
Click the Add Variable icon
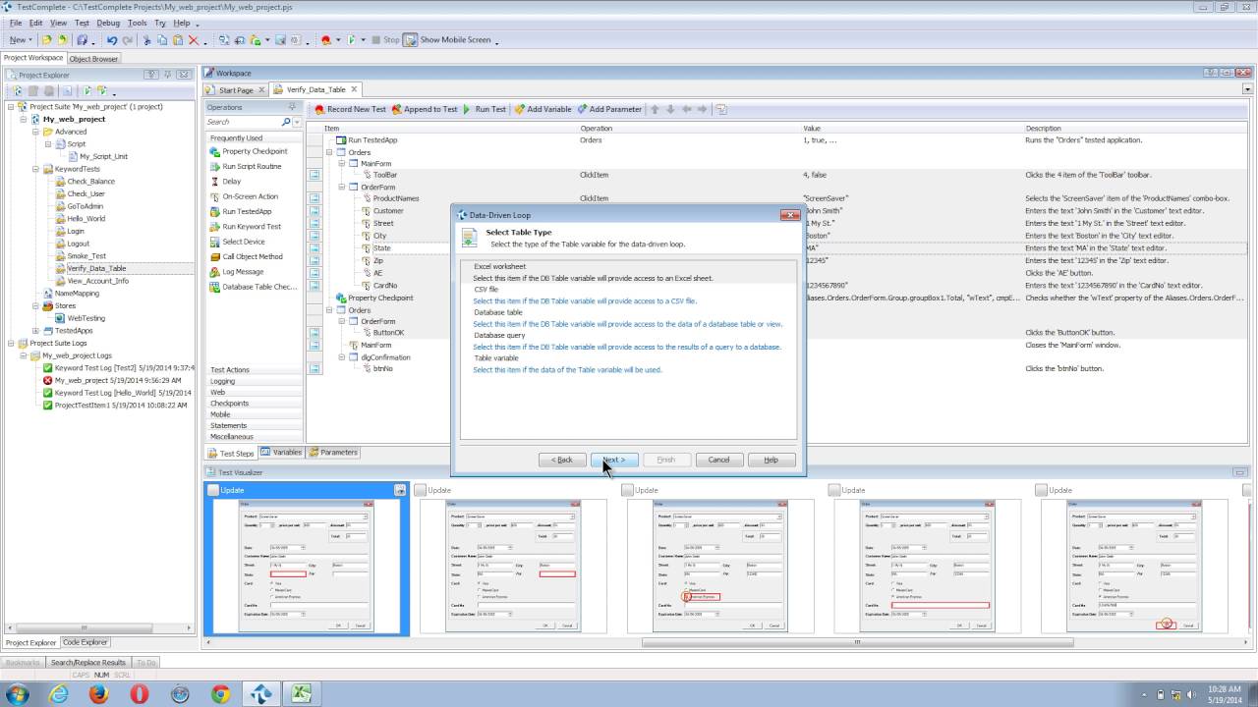(x=520, y=109)
